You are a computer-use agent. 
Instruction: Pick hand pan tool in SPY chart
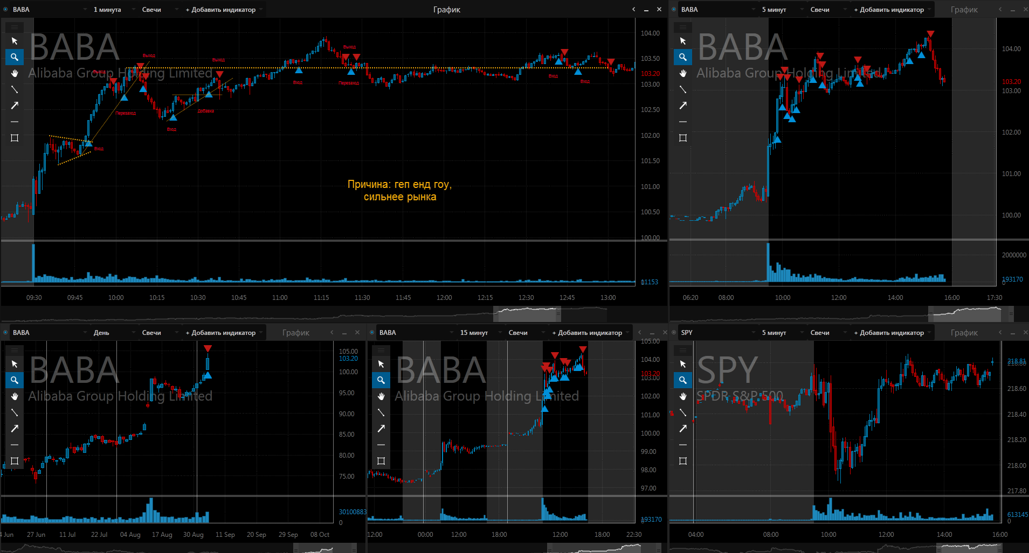pyautogui.click(x=683, y=396)
